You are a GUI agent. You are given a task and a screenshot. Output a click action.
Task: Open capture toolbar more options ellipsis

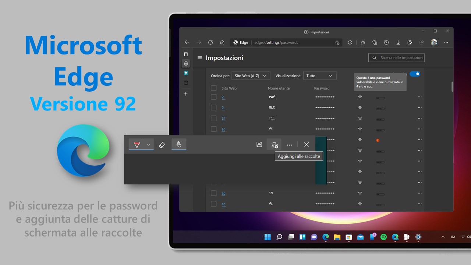point(290,145)
